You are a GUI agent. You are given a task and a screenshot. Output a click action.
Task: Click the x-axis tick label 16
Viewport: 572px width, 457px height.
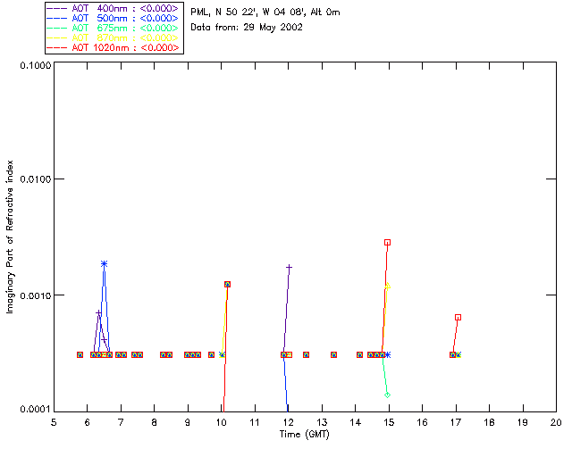point(422,422)
